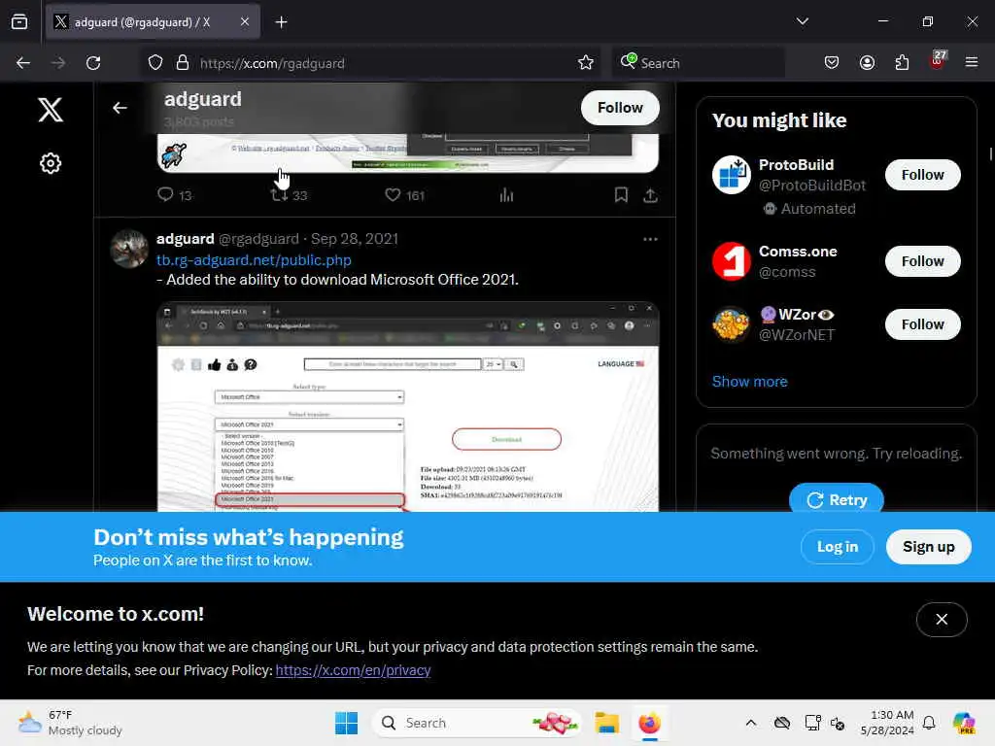Viewport: 995px width, 746px height.
Task: Open Firefox View icon at tab bar left
Action: (x=19, y=21)
